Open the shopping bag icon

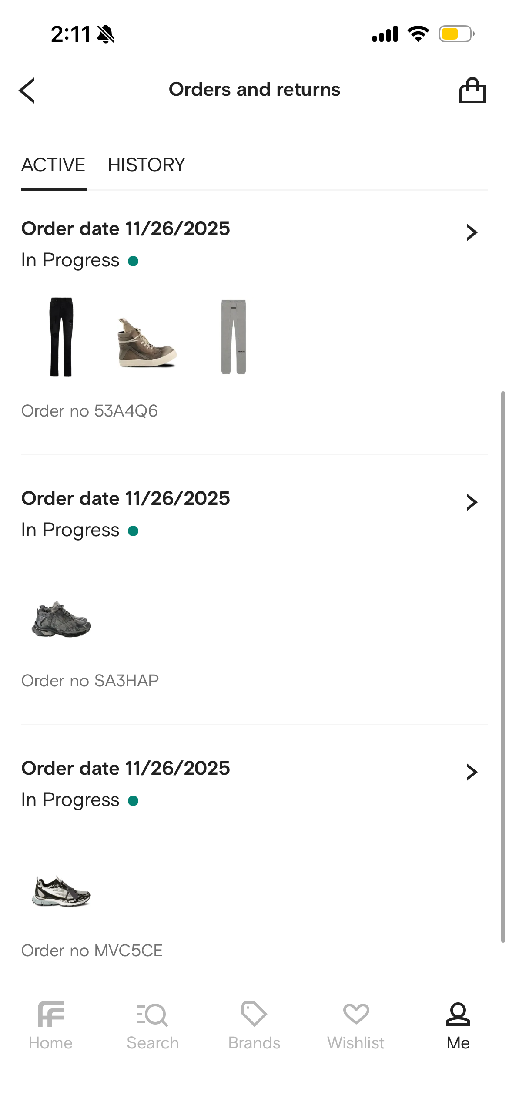pyautogui.click(x=472, y=91)
